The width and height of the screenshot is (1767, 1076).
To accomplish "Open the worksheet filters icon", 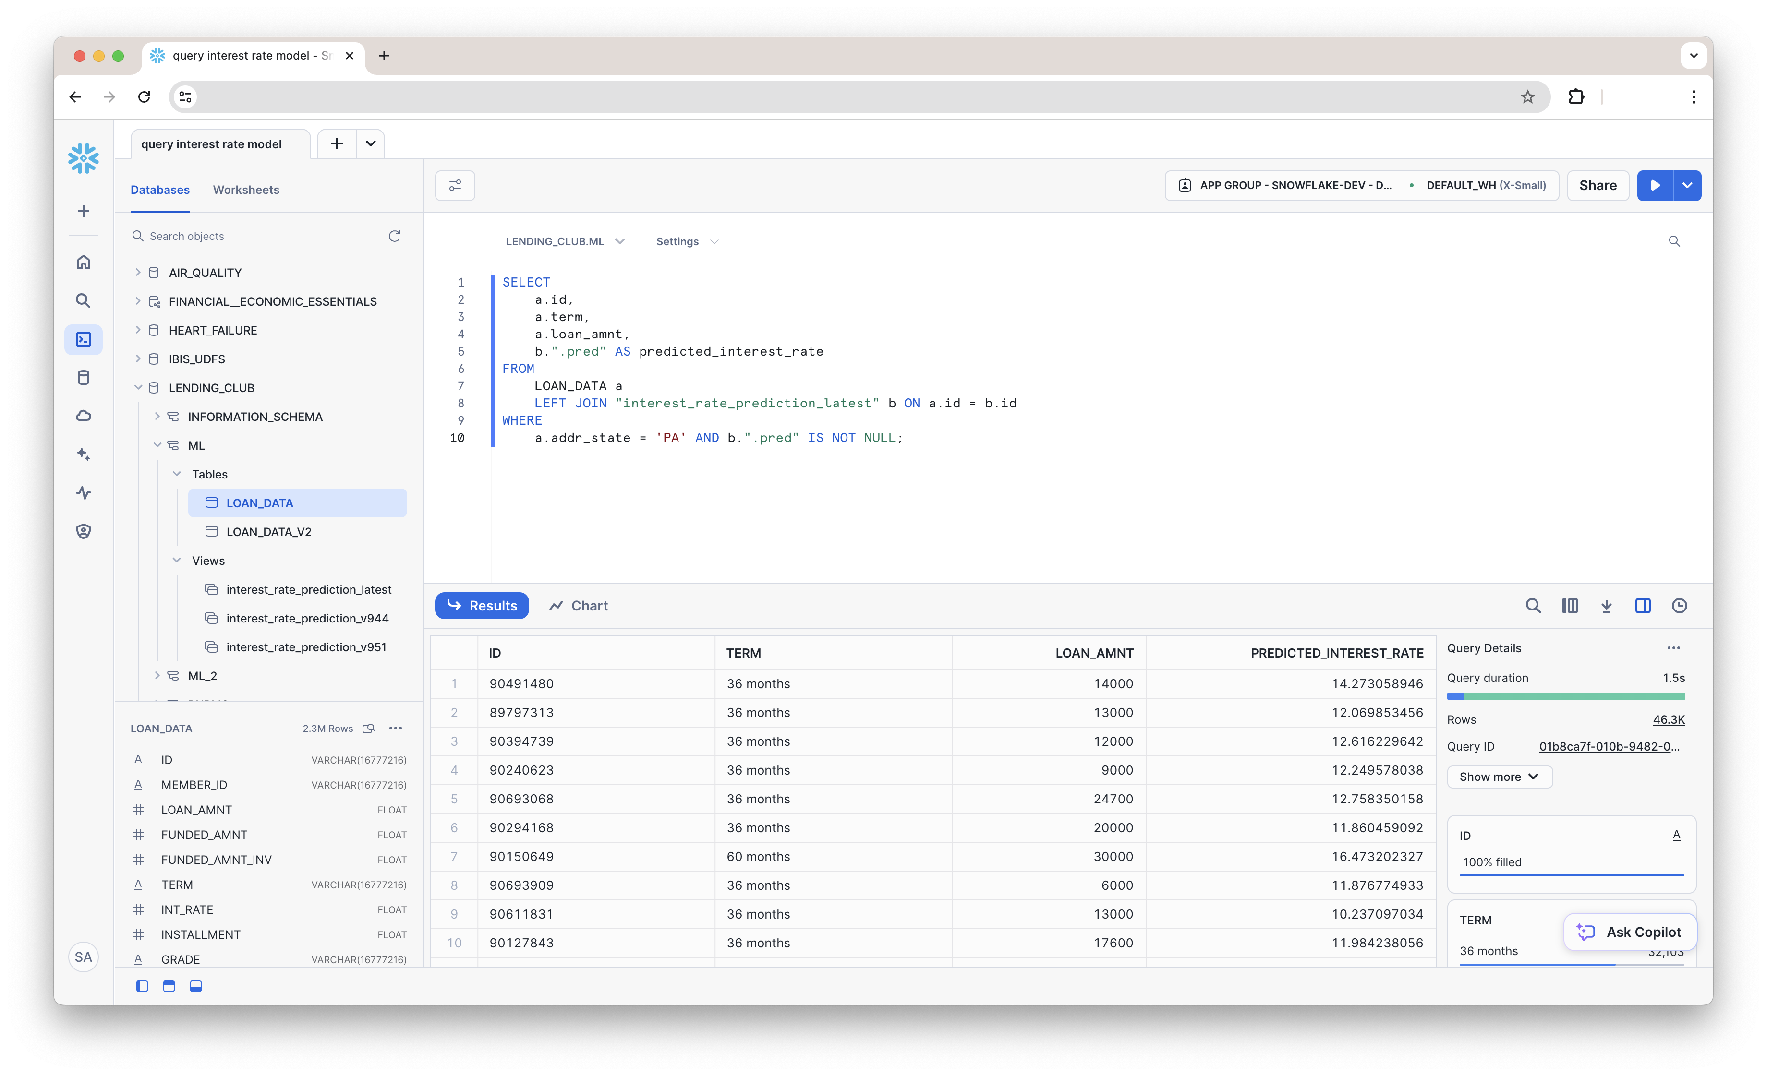I will click(x=455, y=186).
